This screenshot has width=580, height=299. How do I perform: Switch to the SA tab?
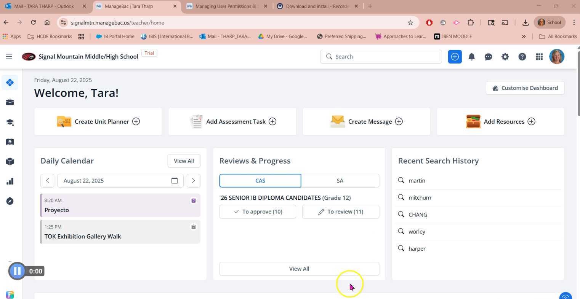pyautogui.click(x=340, y=181)
